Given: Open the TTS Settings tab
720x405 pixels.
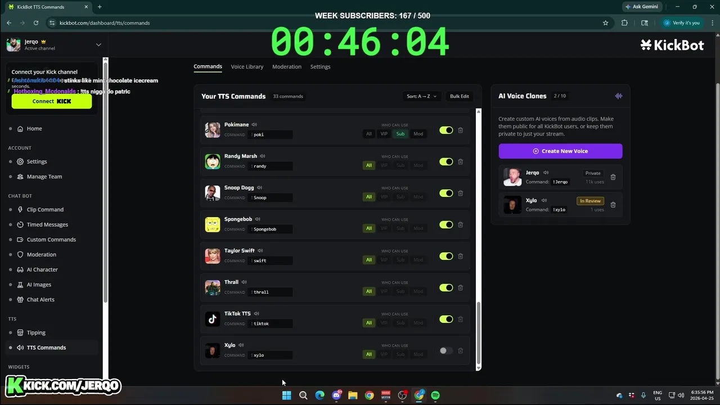Looking at the screenshot, I should pyautogui.click(x=320, y=67).
